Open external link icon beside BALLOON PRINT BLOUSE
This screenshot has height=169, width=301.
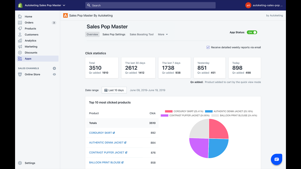click(123, 163)
